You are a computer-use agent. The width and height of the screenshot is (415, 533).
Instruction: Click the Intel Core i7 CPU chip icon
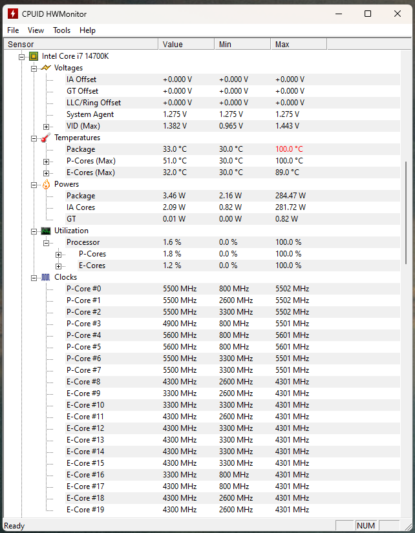[33, 56]
